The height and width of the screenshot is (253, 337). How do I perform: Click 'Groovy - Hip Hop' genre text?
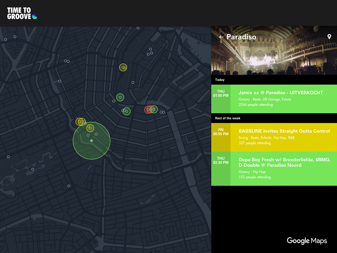pos(252,172)
